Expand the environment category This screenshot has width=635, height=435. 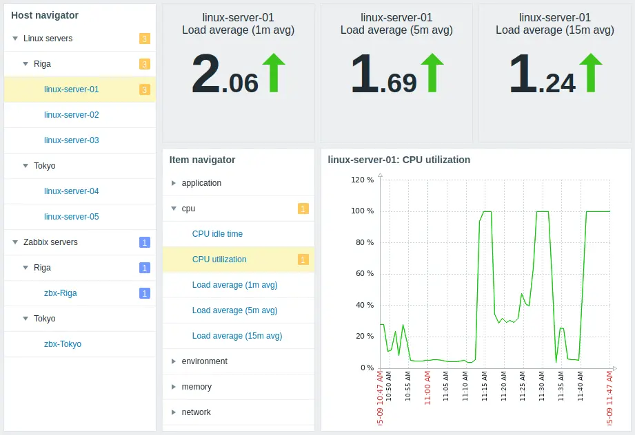[x=174, y=361]
